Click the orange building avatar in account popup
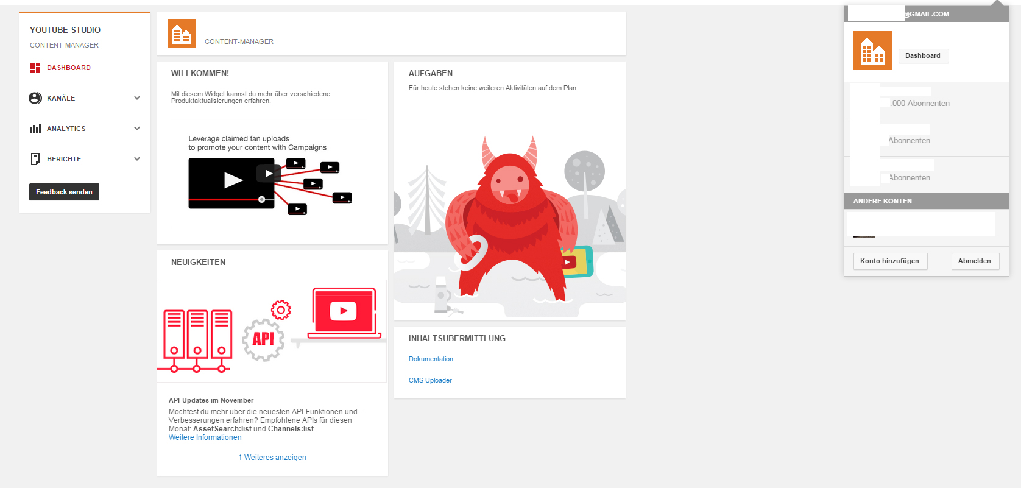 coord(872,51)
